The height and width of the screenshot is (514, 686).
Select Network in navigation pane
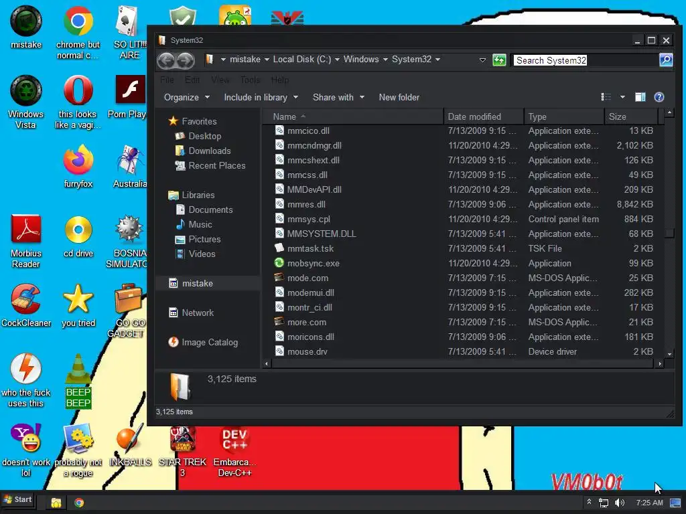pyautogui.click(x=191, y=313)
